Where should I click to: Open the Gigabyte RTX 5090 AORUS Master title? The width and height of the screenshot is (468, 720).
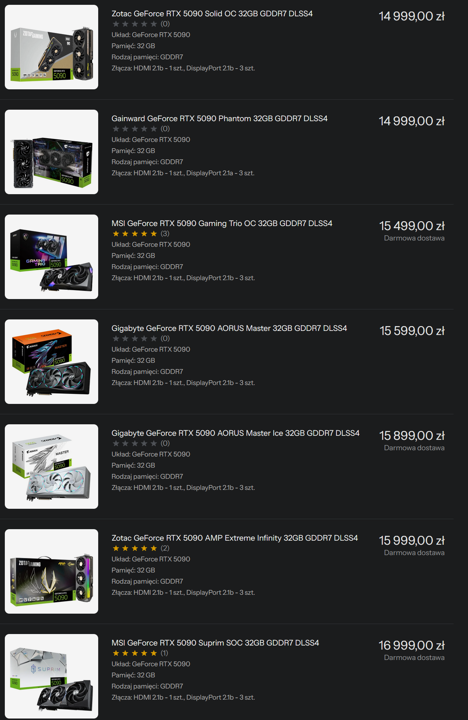click(x=229, y=328)
